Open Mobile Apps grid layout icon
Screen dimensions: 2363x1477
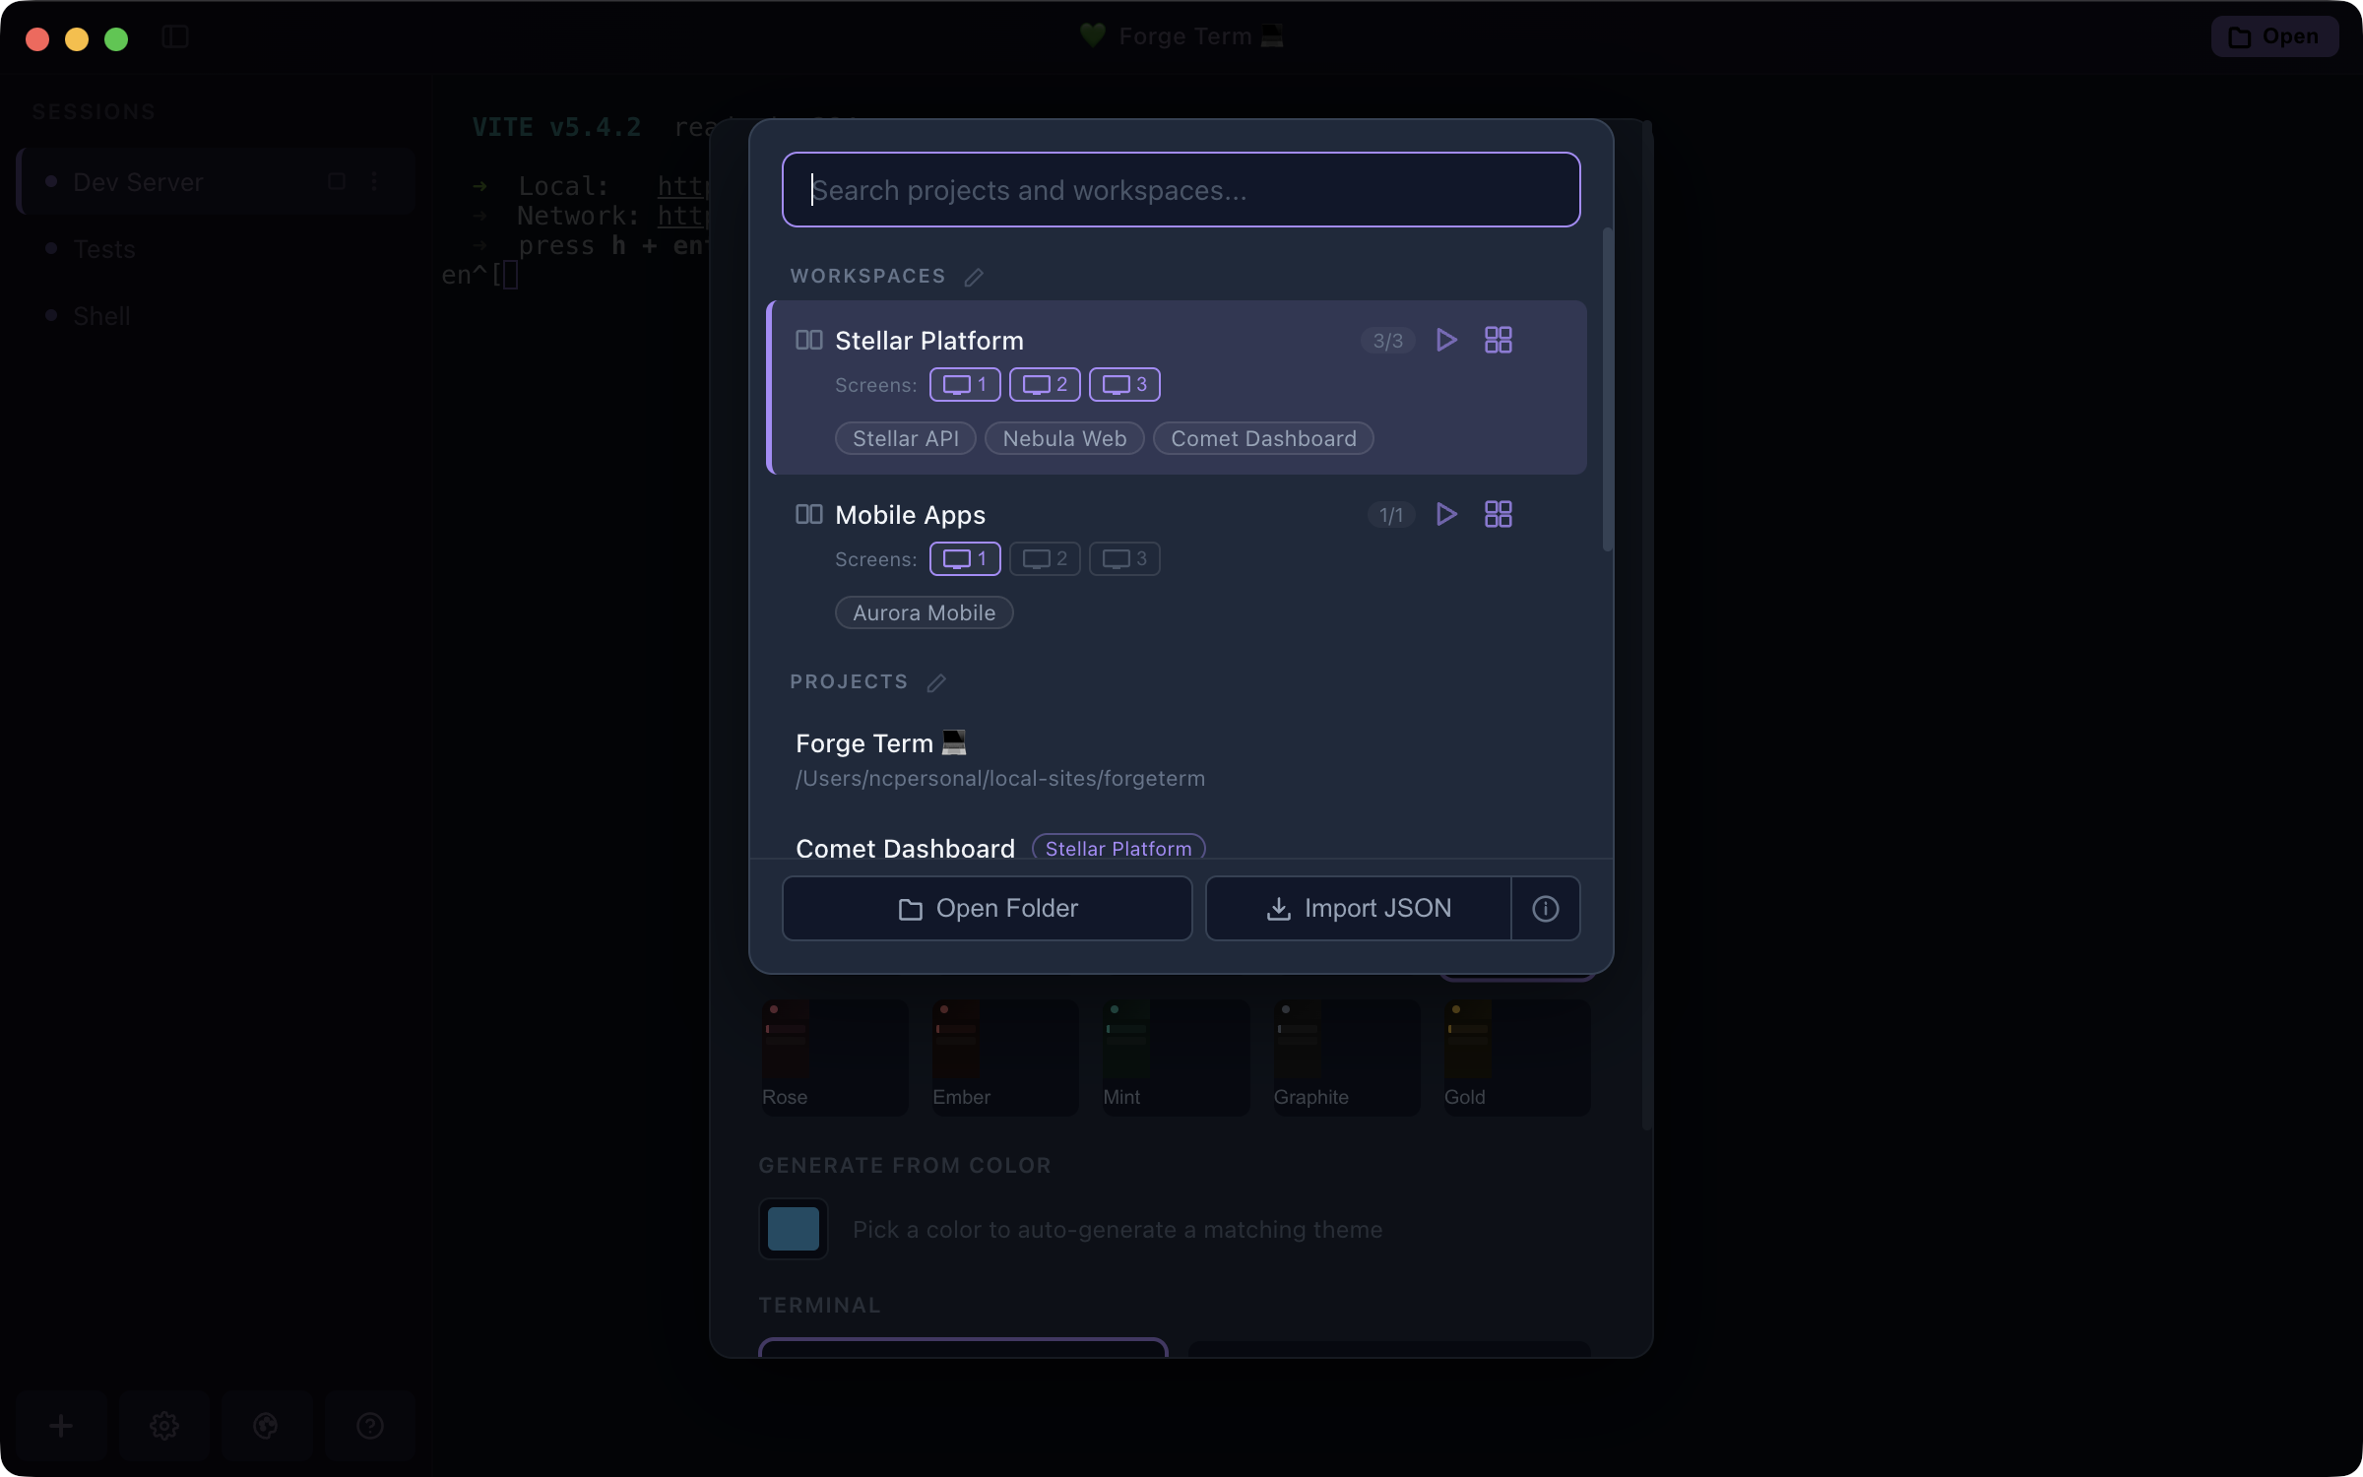pyautogui.click(x=1497, y=514)
